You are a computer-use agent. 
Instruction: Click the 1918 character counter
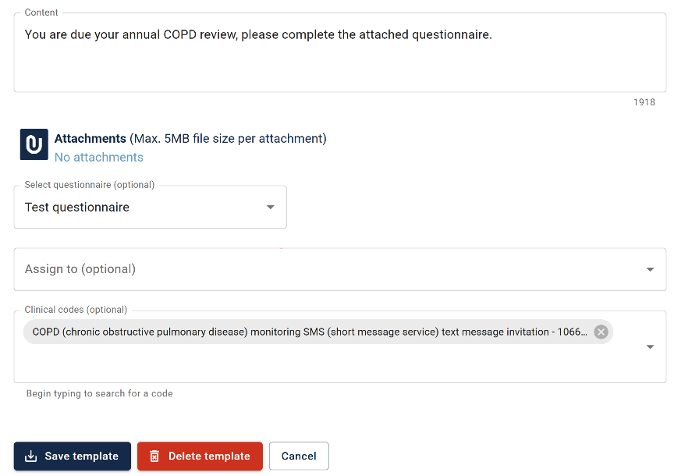pyautogui.click(x=644, y=102)
